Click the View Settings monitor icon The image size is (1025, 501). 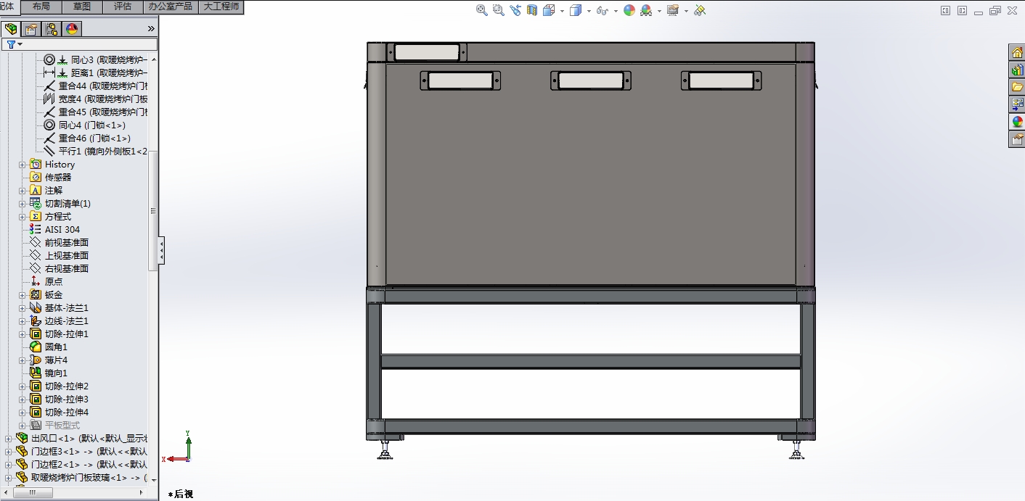point(673,10)
